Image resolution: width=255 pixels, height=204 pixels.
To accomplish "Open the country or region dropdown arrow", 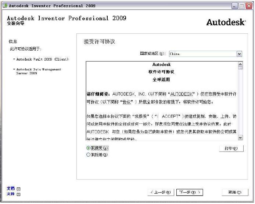I will click(x=239, y=54).
